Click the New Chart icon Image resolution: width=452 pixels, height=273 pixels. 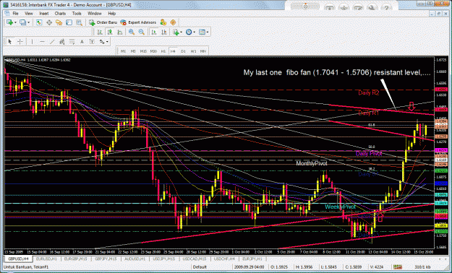(x=9, y=22)
